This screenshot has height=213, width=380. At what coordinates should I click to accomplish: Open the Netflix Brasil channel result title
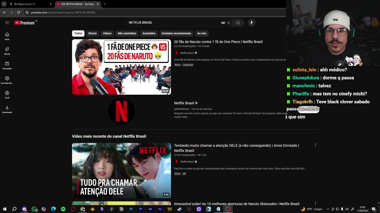184,103
